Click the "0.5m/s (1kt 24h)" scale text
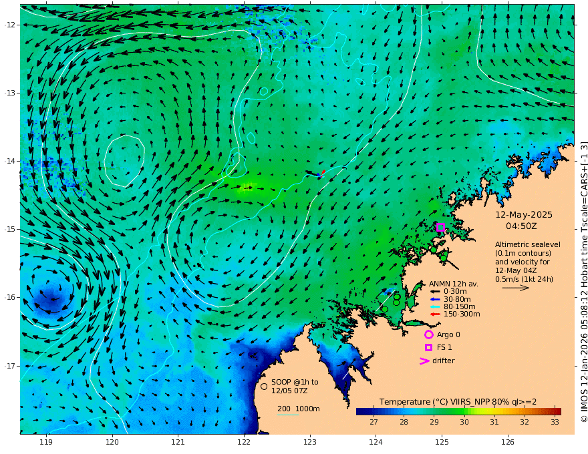Viewport: 588px width, 454px height. (524, 280)
